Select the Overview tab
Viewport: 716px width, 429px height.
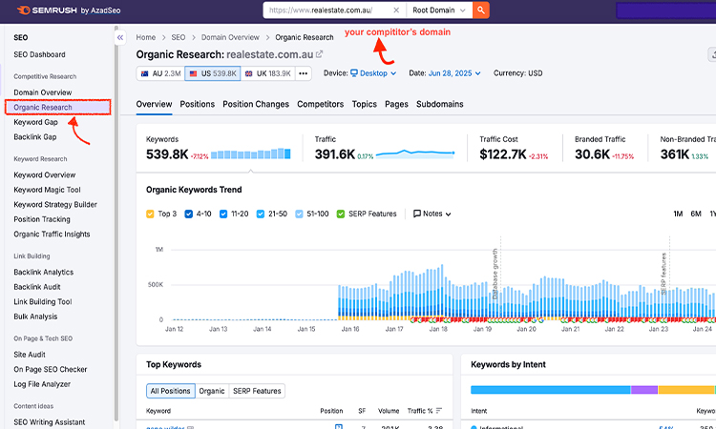pos(154,104)
